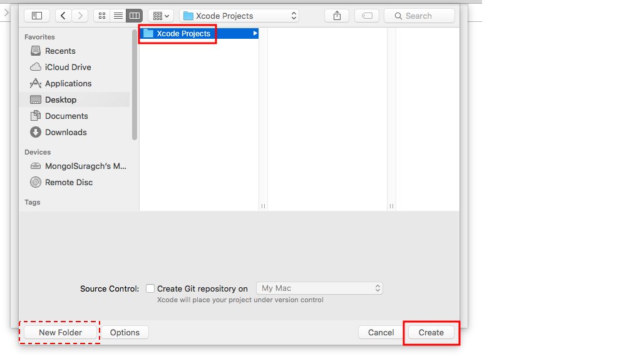Click the Edit Tags toolbar icon

(367, 16)
